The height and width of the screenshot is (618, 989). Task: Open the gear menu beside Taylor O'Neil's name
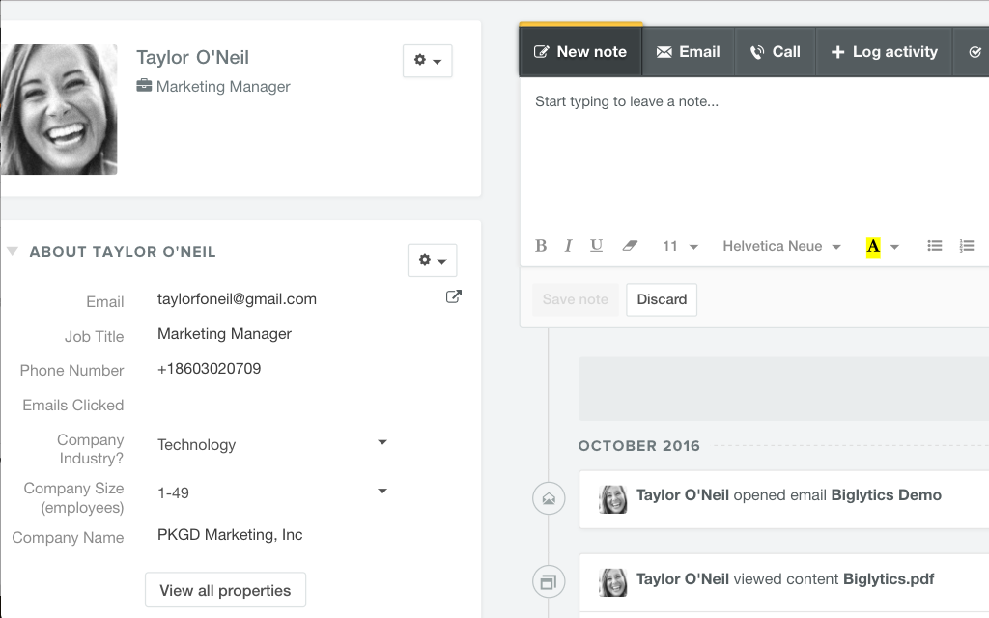(x=427, y=59)
